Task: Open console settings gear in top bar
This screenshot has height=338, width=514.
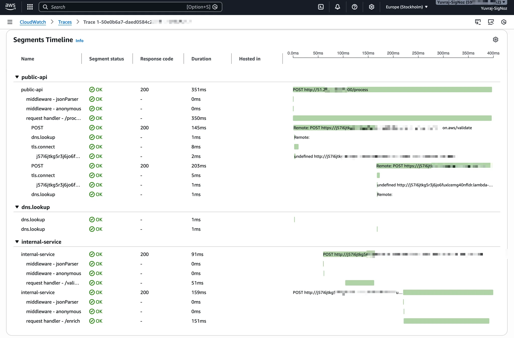Action: [371, 7]
